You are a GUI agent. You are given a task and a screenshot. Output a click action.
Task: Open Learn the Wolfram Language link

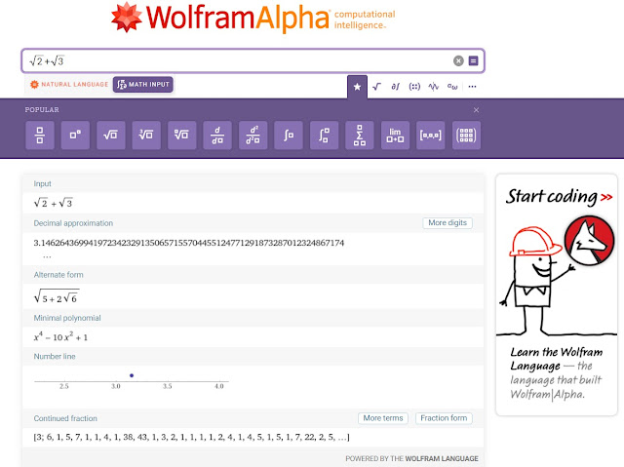click(x=557, y=372)
